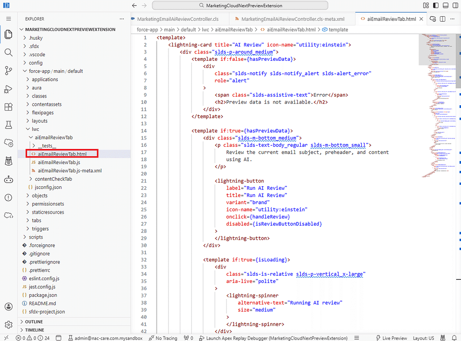Image resolution: width=461 pixels, height=341 pixels.
Task: Split the editor to the right
Action: (443, 19)
